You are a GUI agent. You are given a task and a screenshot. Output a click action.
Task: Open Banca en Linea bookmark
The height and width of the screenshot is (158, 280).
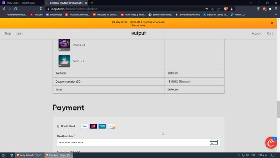click(x=215, y=14)
